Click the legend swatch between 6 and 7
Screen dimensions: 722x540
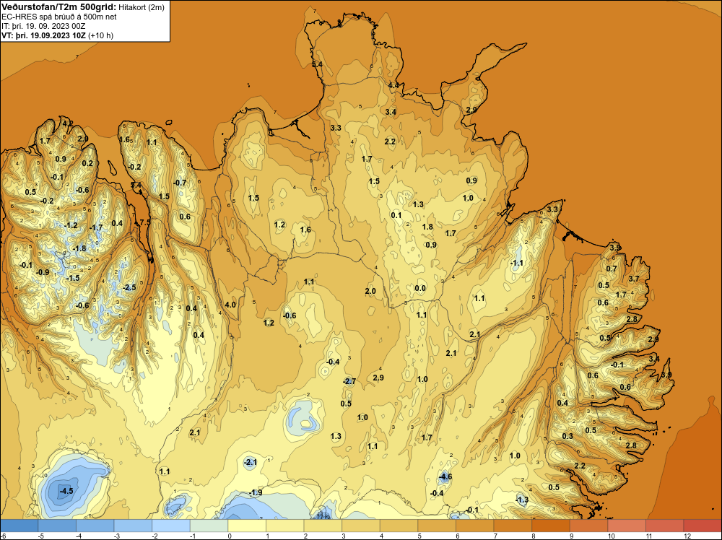point(475,526)
